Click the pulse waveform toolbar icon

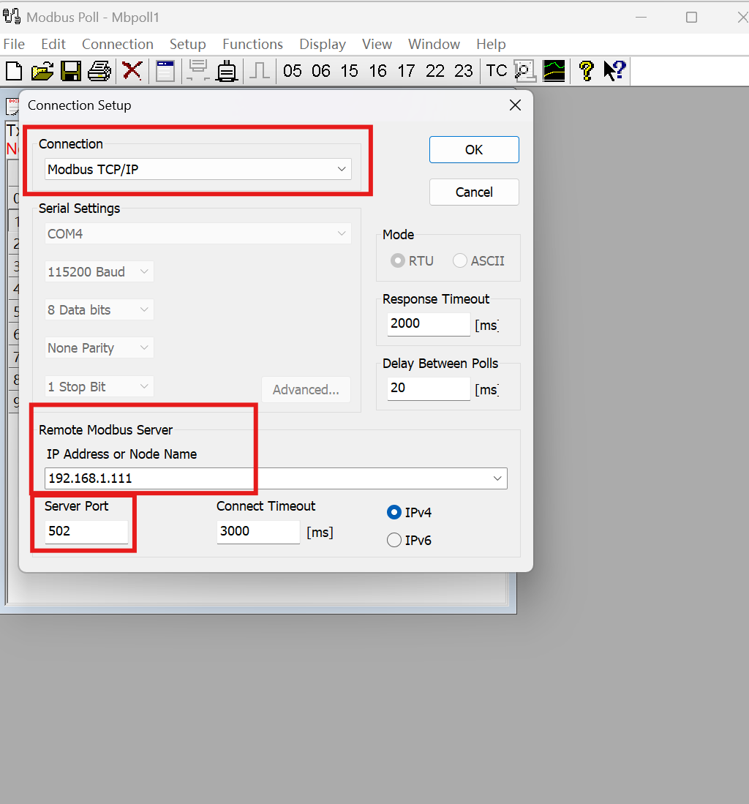(x=260, y=71)
